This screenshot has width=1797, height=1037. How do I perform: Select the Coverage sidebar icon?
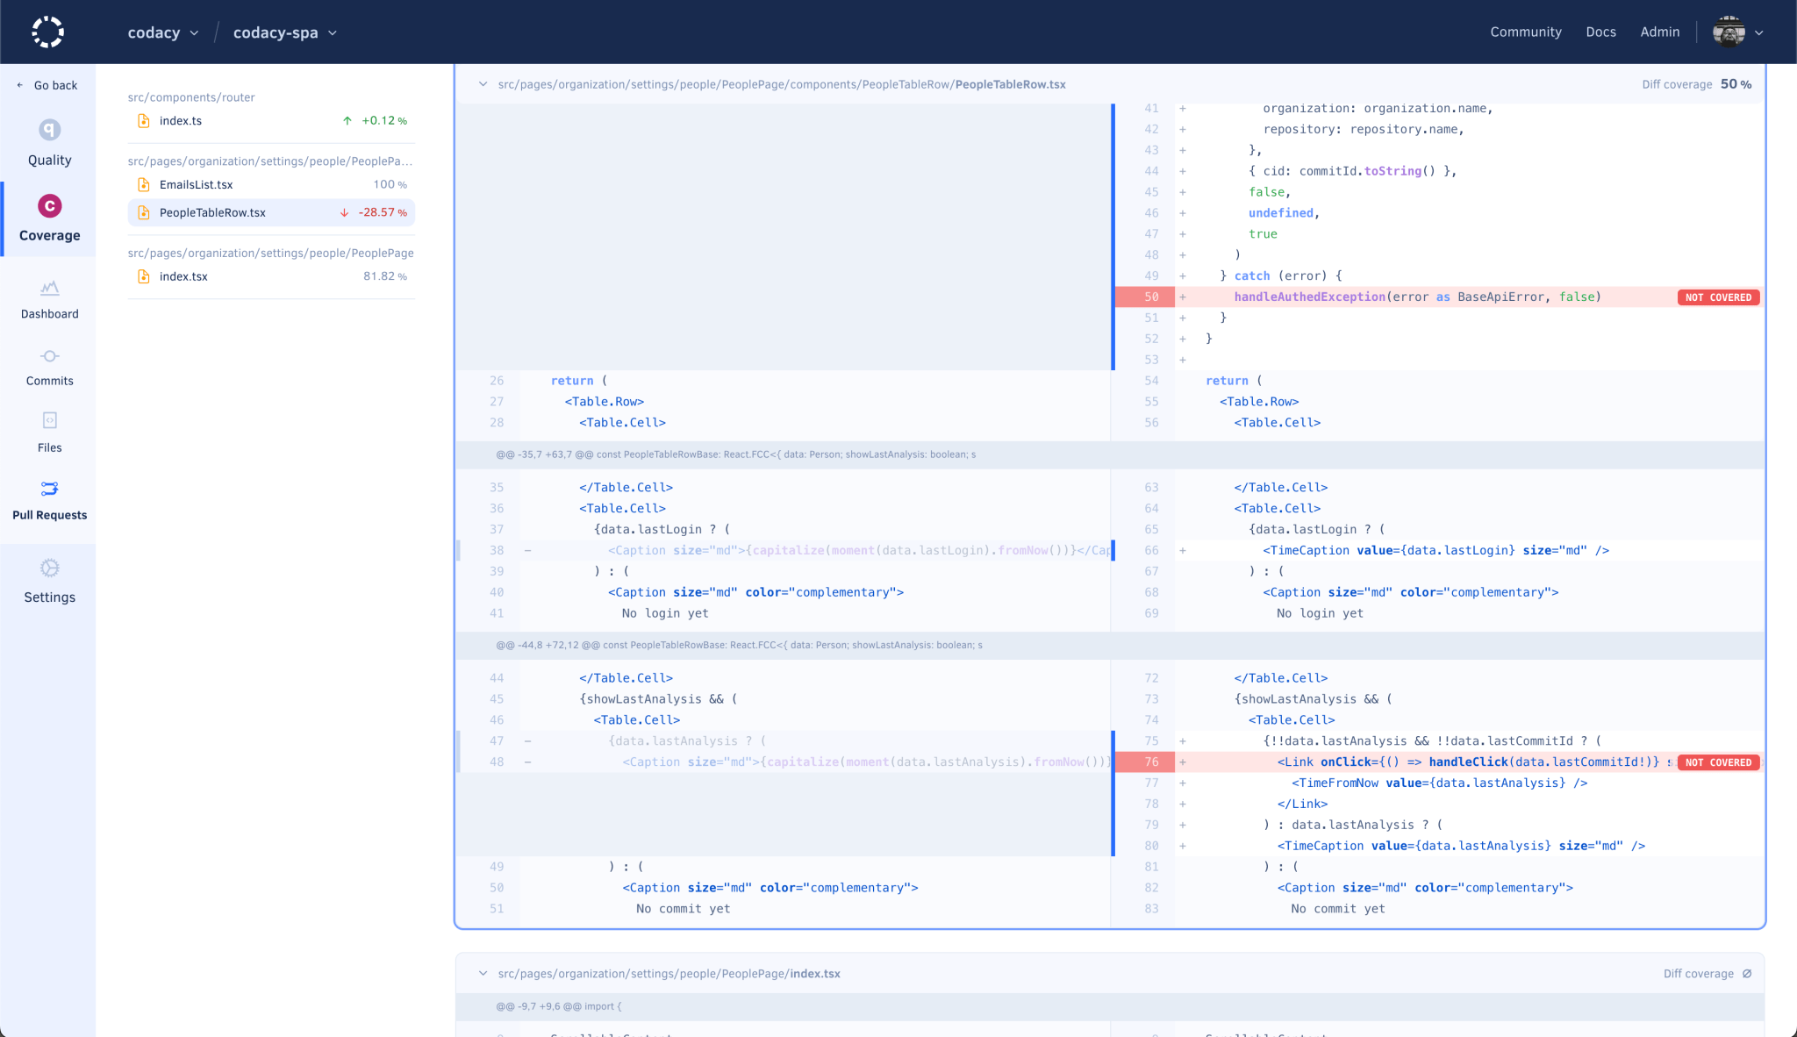click(x=49, y=218)
